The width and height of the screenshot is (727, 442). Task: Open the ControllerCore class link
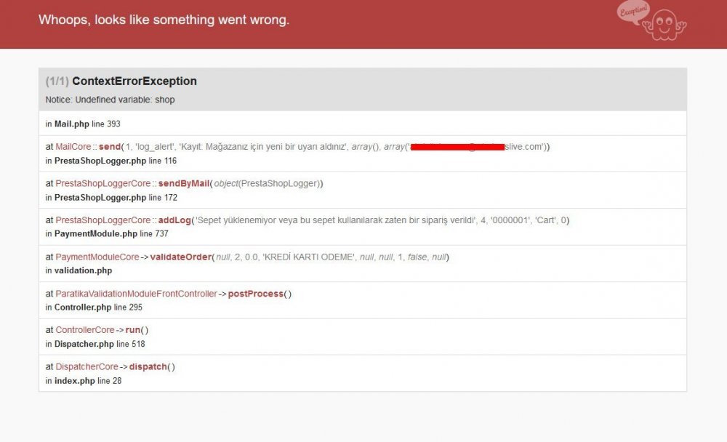tap(85, 330)
